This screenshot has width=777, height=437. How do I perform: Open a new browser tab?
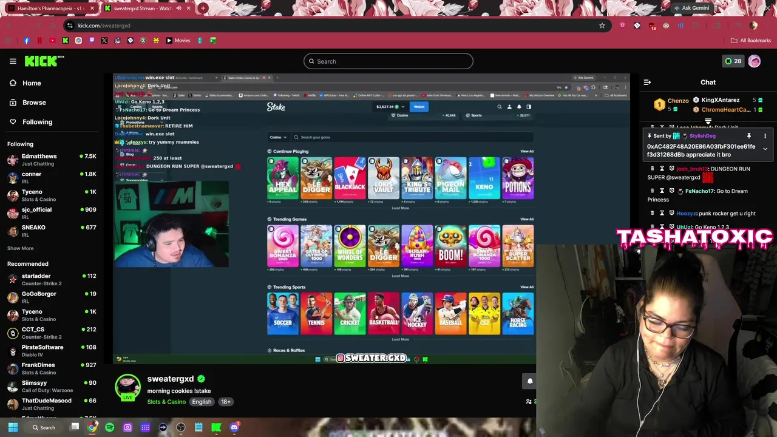click(x=203, y=8)
